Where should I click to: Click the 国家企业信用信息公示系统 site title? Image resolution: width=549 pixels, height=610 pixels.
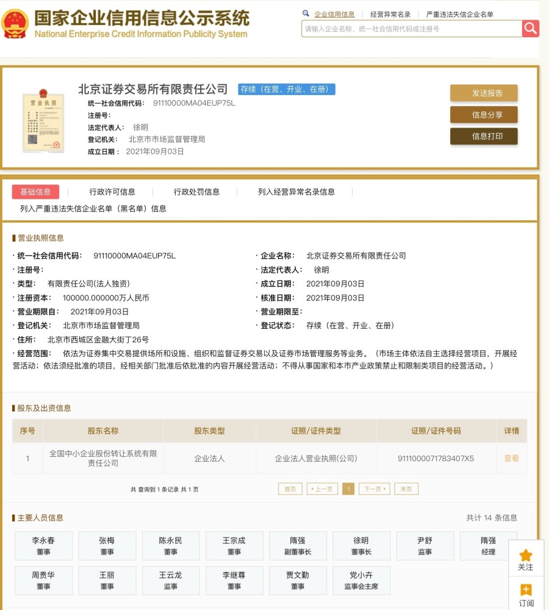pyautogui.click(x=142, y=18)
